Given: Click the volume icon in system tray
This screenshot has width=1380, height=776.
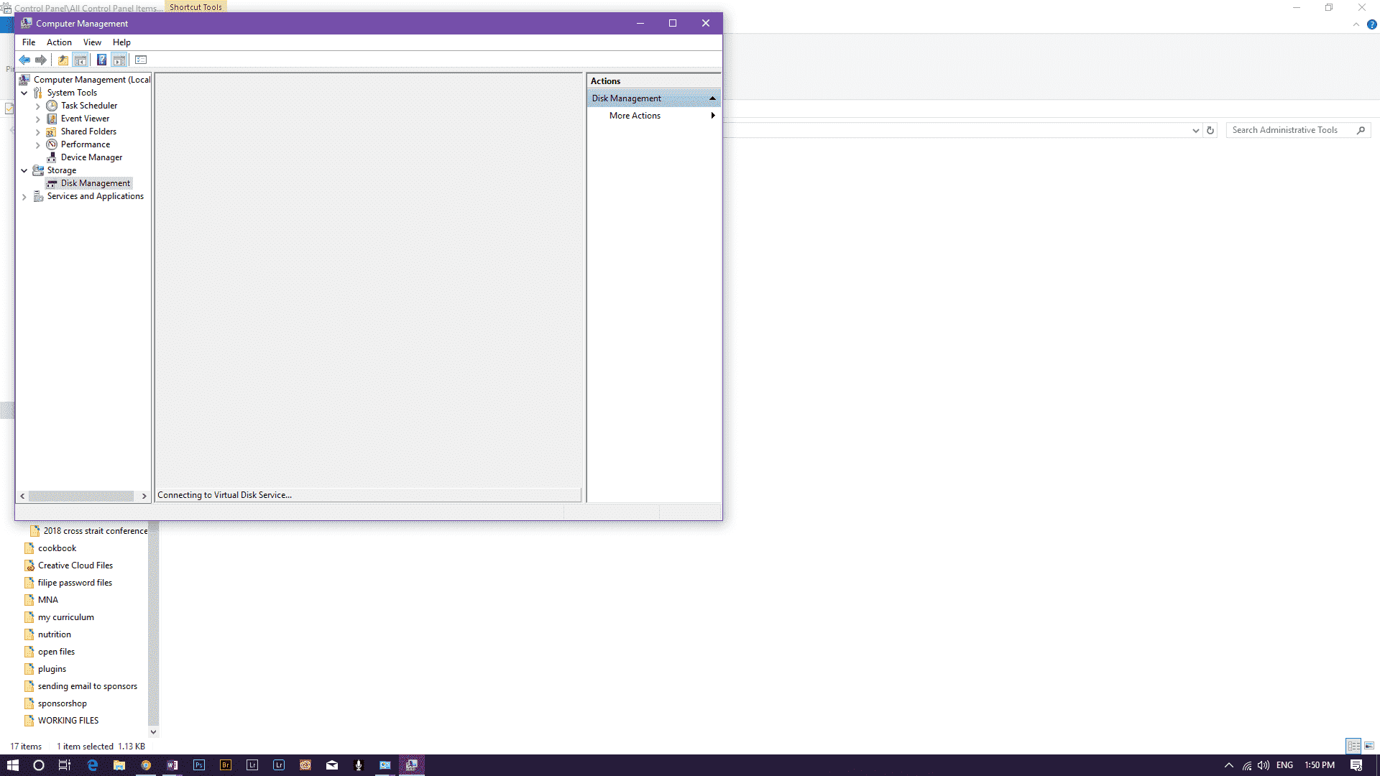Looking at the screenshot, I should 1263,765.
